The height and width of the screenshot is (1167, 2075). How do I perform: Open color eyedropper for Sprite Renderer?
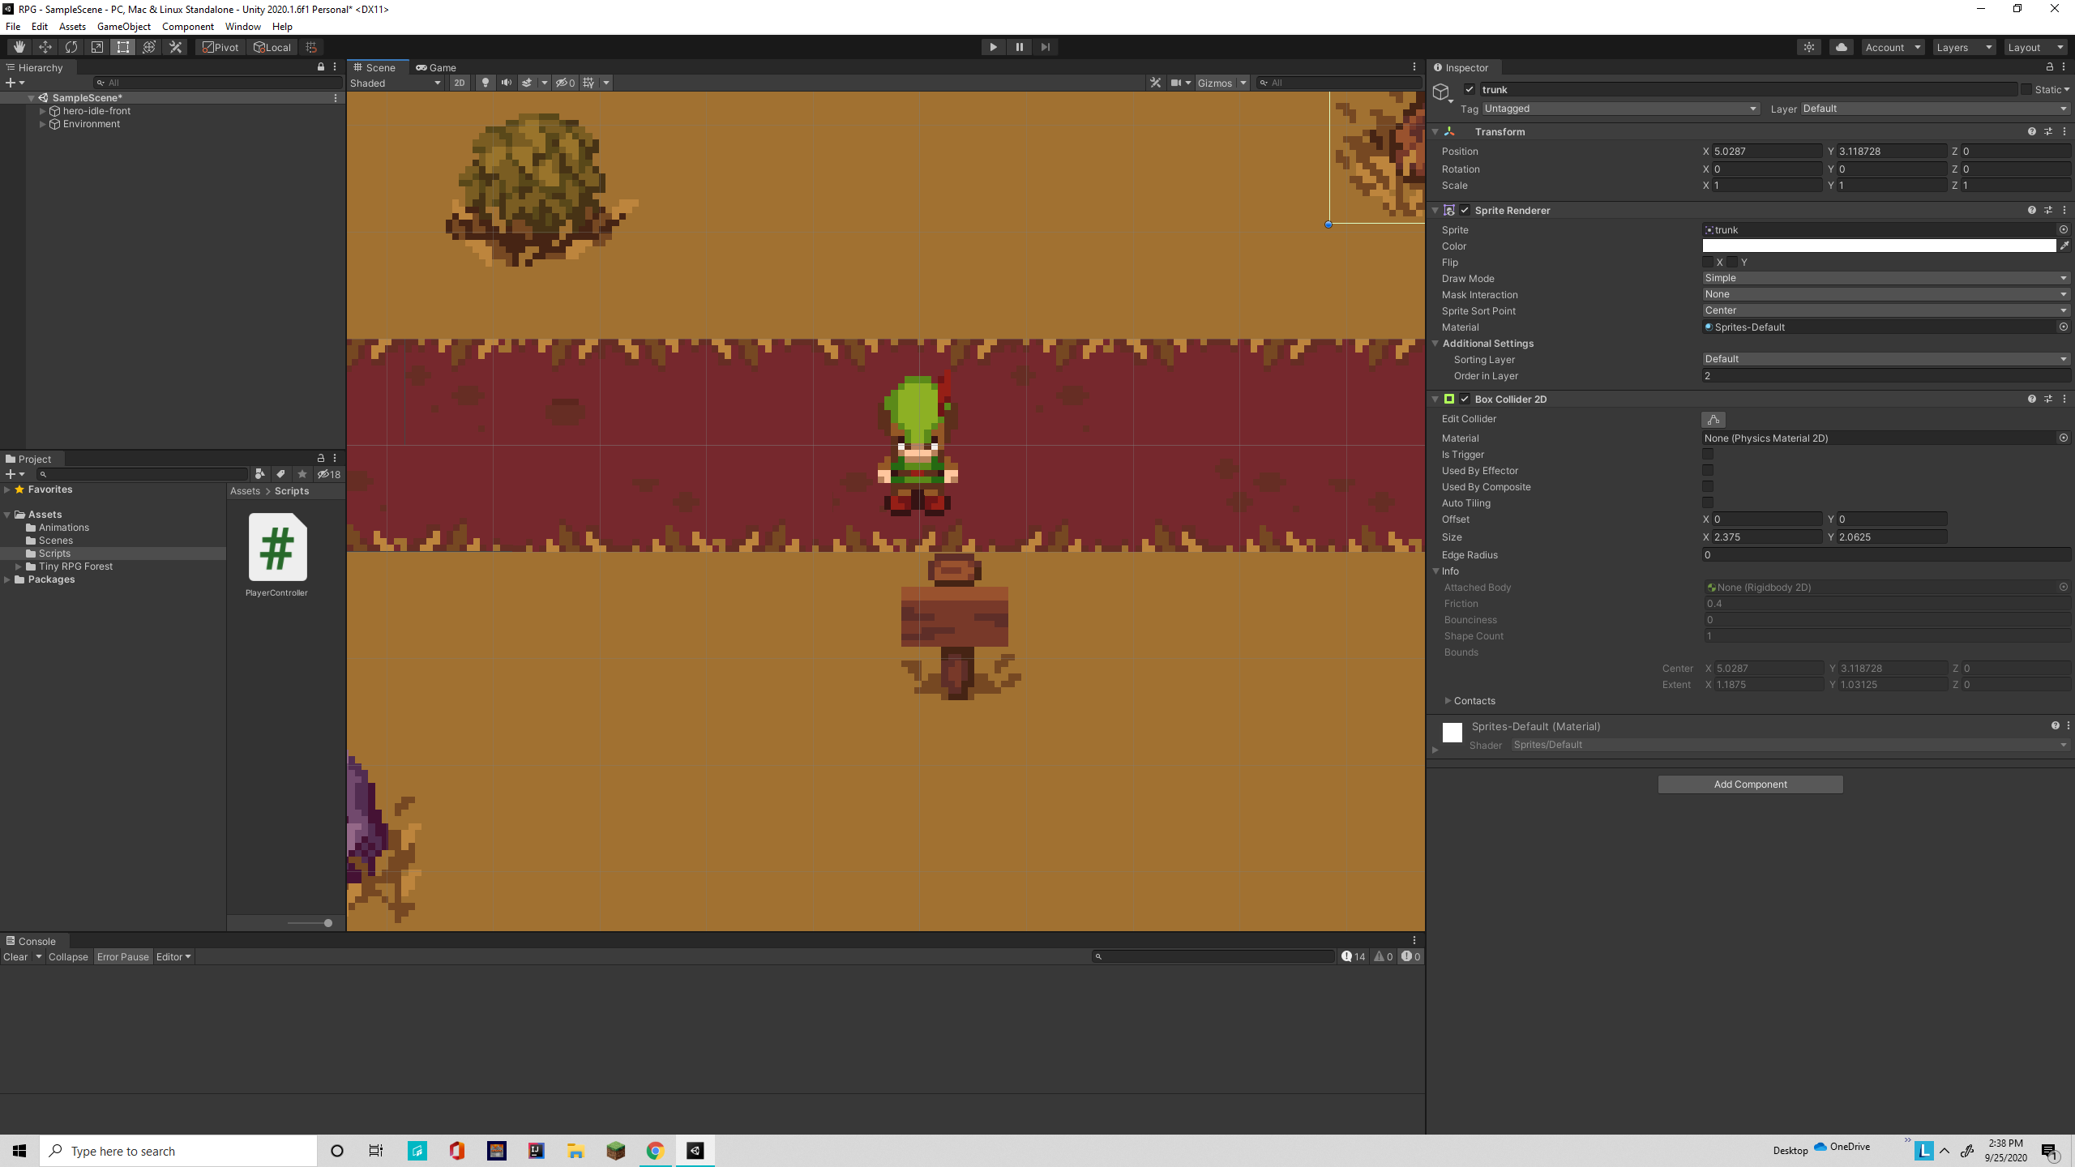(2064, 246)
